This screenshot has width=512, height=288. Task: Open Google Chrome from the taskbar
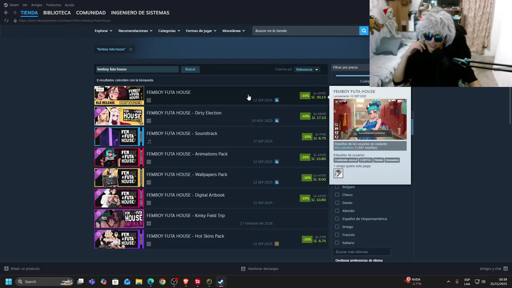click(162, 282)
